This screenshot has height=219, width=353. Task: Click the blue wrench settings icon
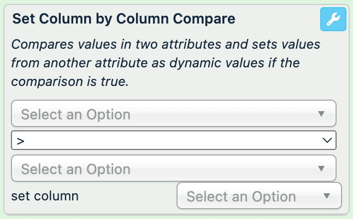tap(333, 20)
